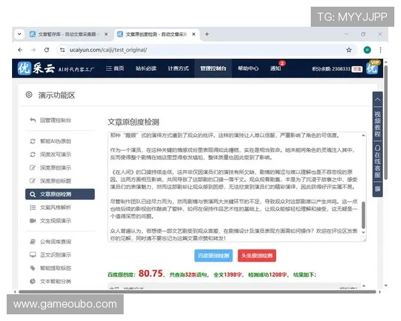Click the 积分余额 balance text
401x321 pixels.
click(331, 69)
